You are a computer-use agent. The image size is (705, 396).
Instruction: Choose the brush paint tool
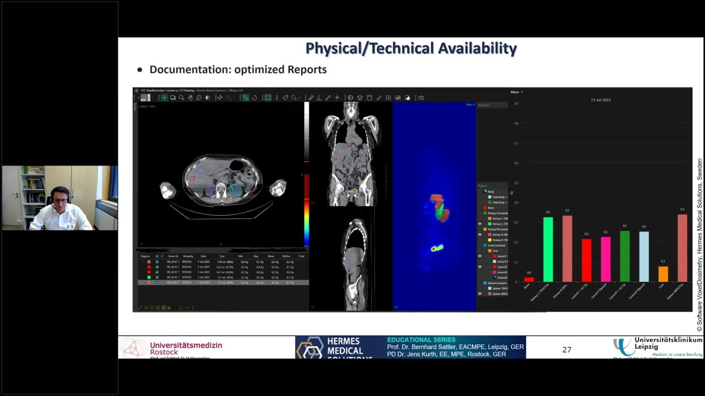point(379,97)
